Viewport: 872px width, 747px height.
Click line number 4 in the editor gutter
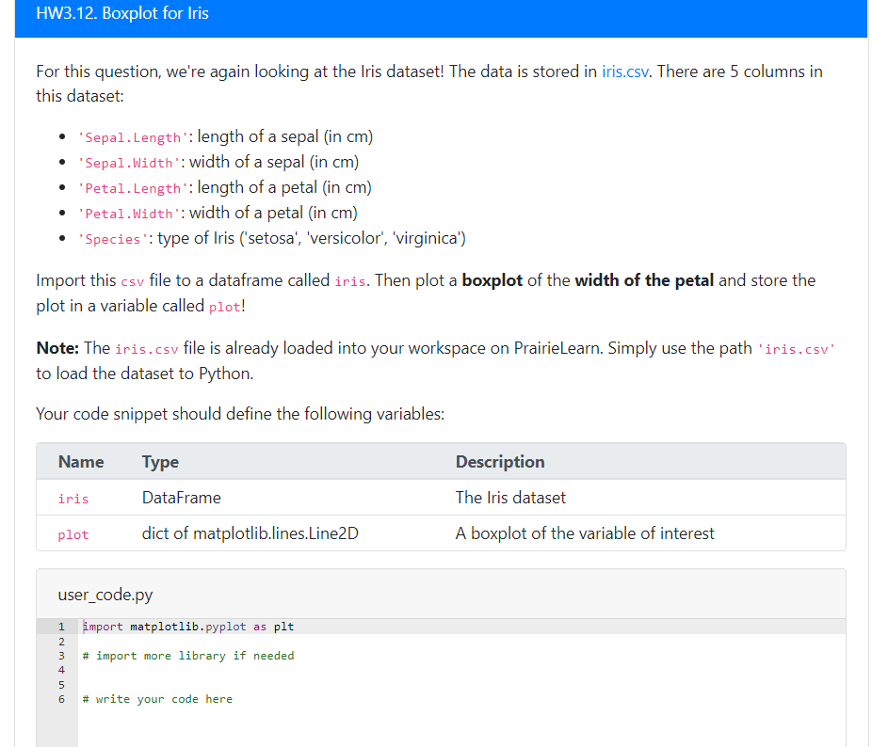(x=61, y=670)
